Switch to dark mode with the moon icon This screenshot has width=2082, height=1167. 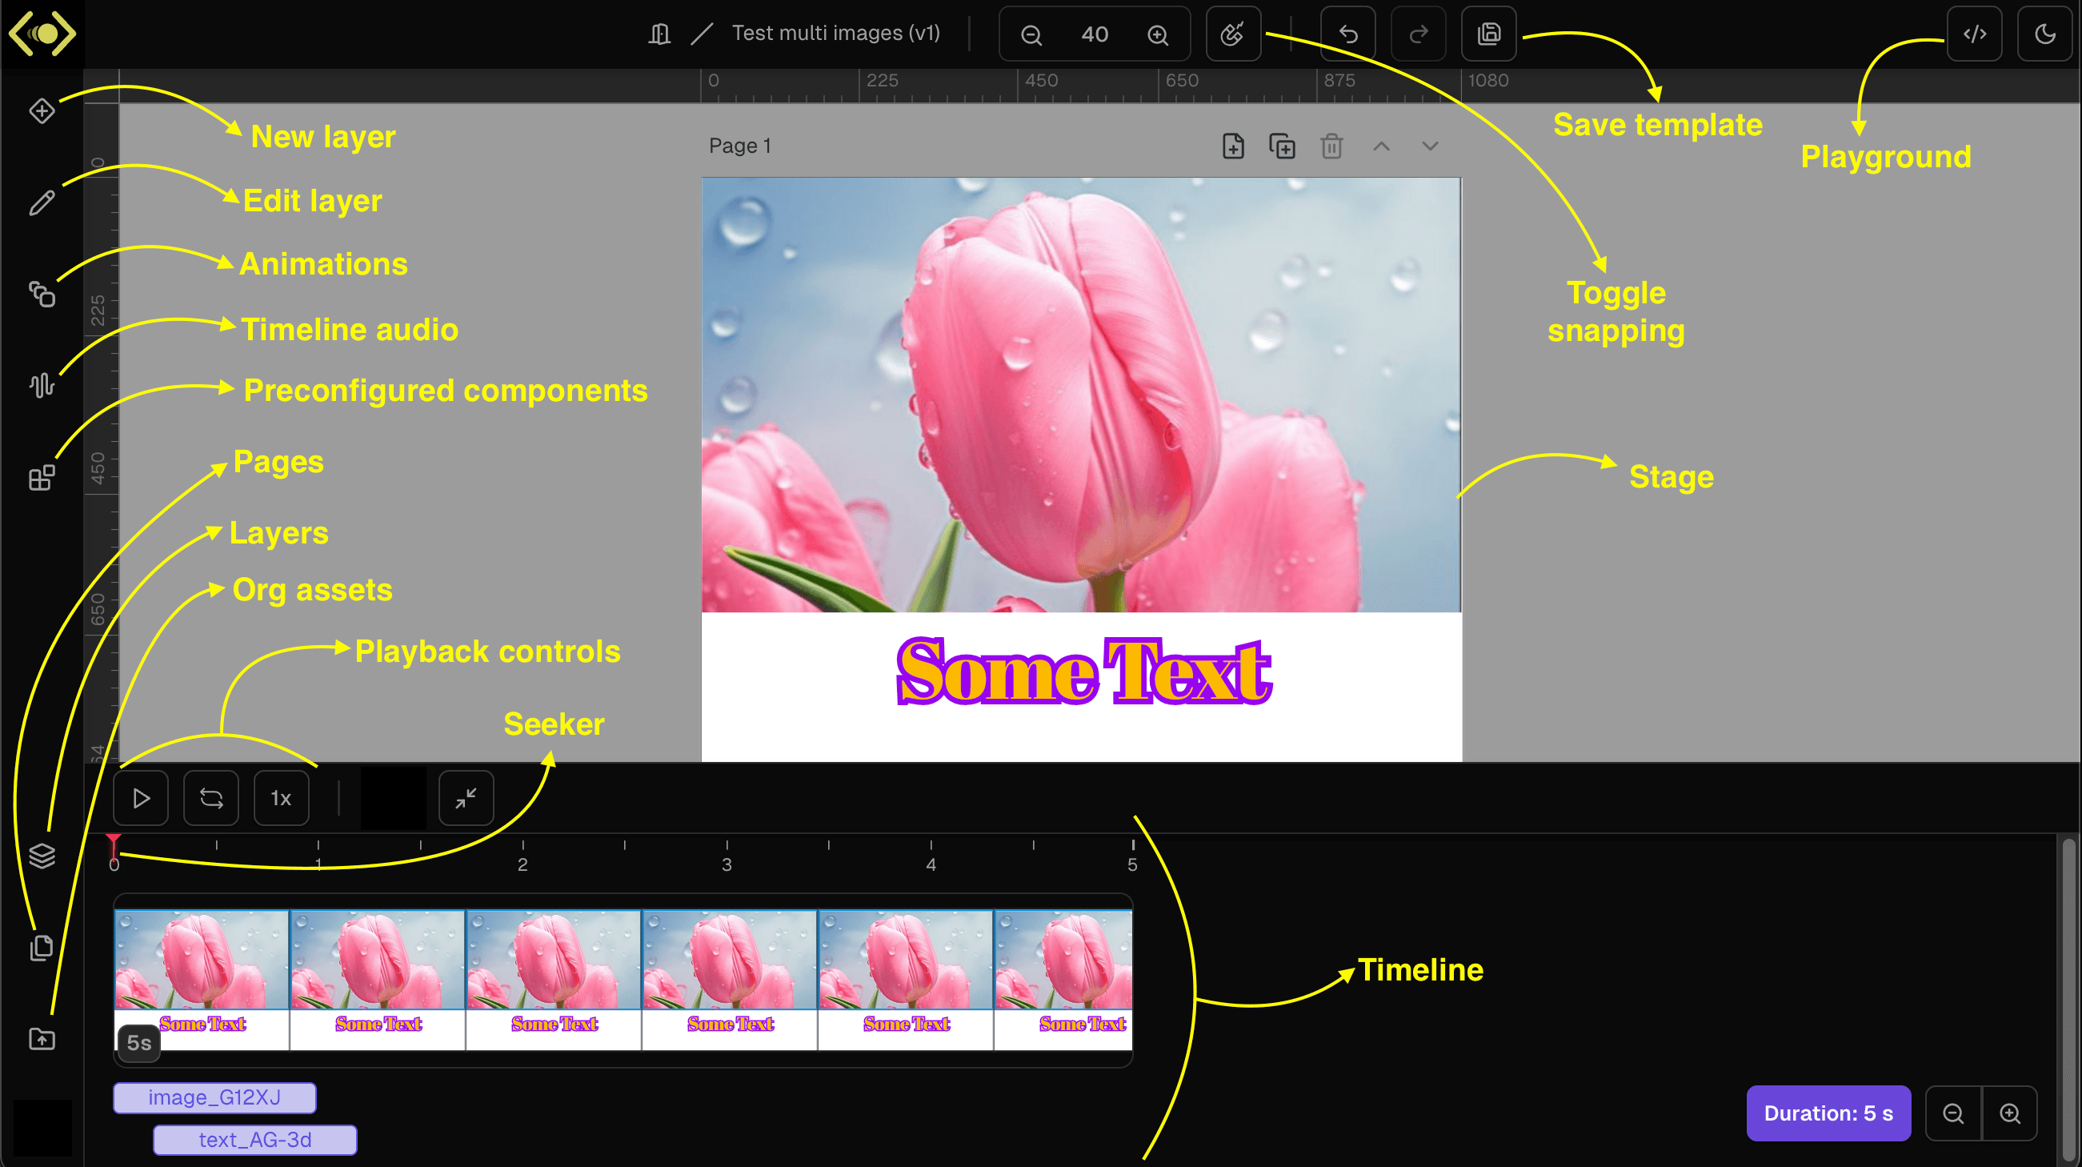pos(2045,34)
